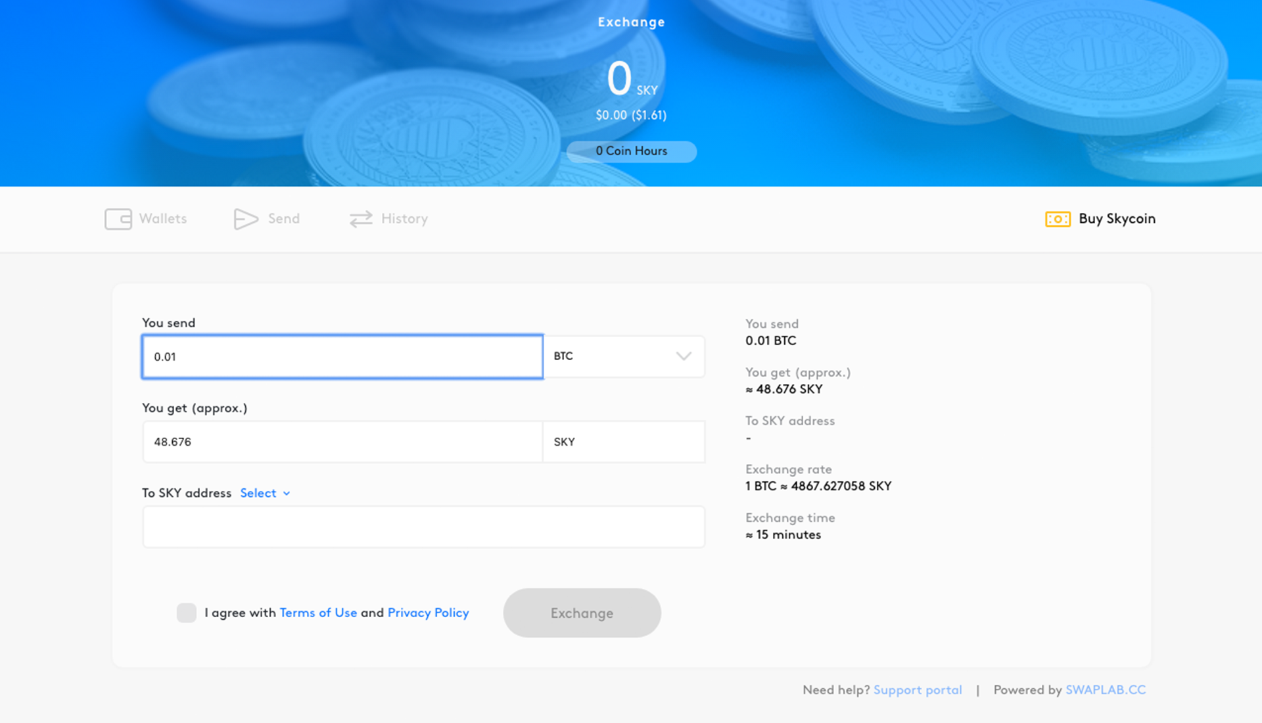1262x723 pixels.
Task: Select the You get approx amount field
Action: point(342,442)
